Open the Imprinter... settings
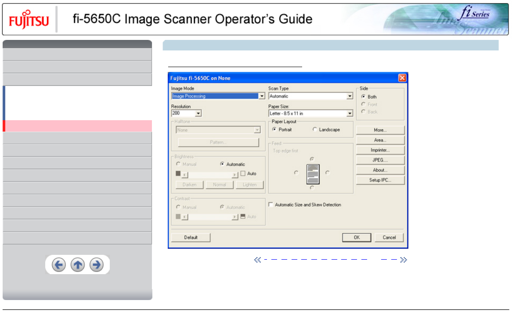 [x=380, y=150]
